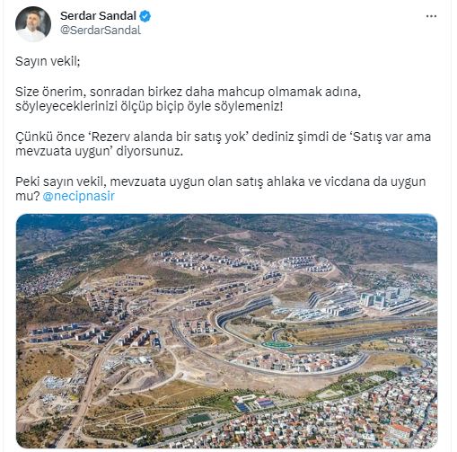This screenshot has height=452, width=457.
Task: Click the Serdar Sandal display name
Action: 98,16
